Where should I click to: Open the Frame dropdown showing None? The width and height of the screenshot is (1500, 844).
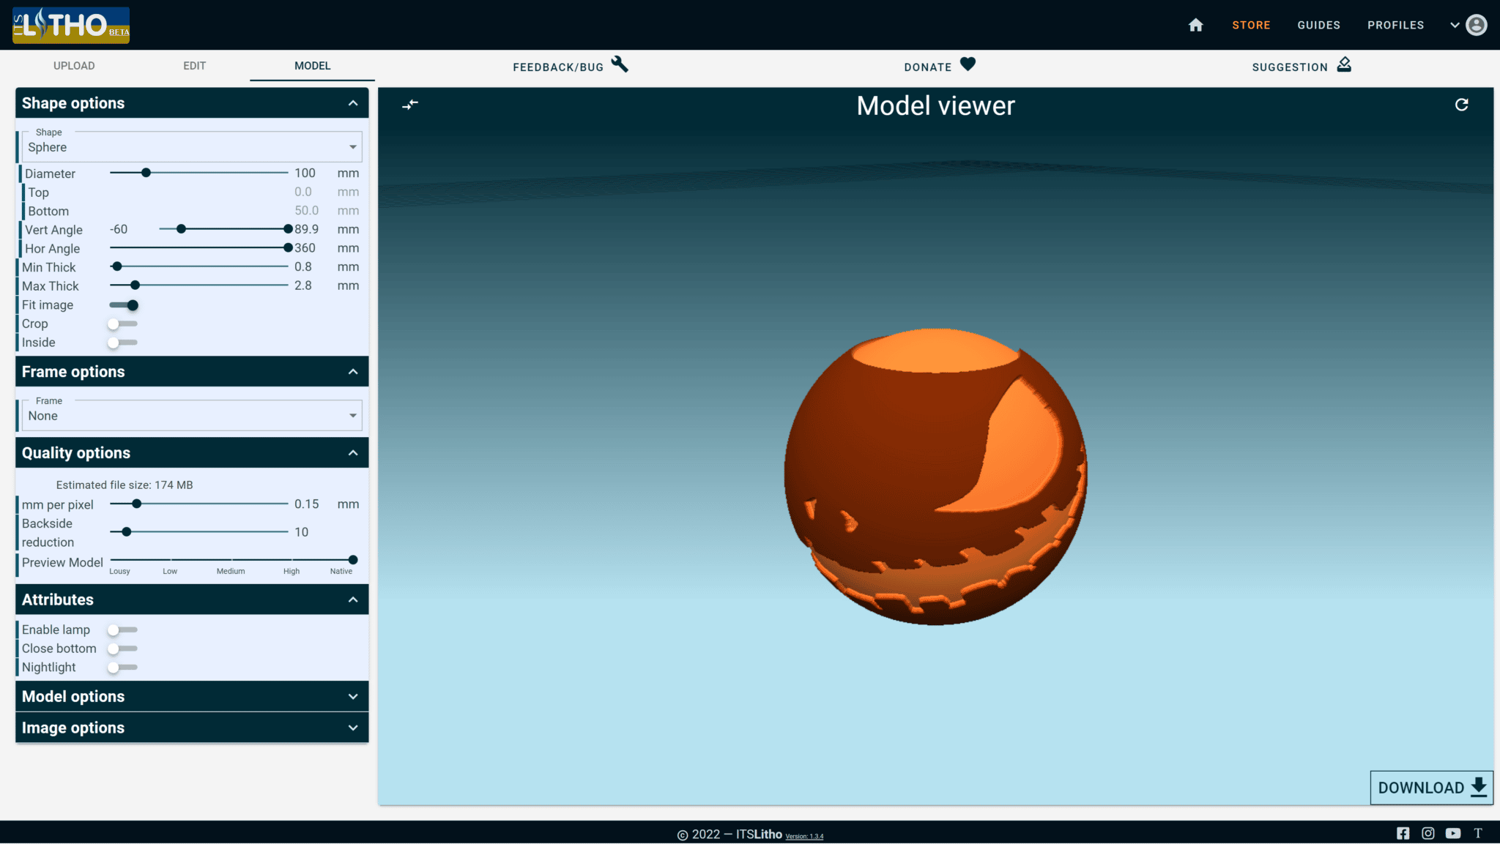pyautogui.click(x=192, y=415)
